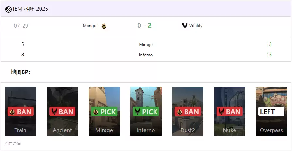Click the Mongolz team logo in match header
292x151 pixels.
point(104,26)
